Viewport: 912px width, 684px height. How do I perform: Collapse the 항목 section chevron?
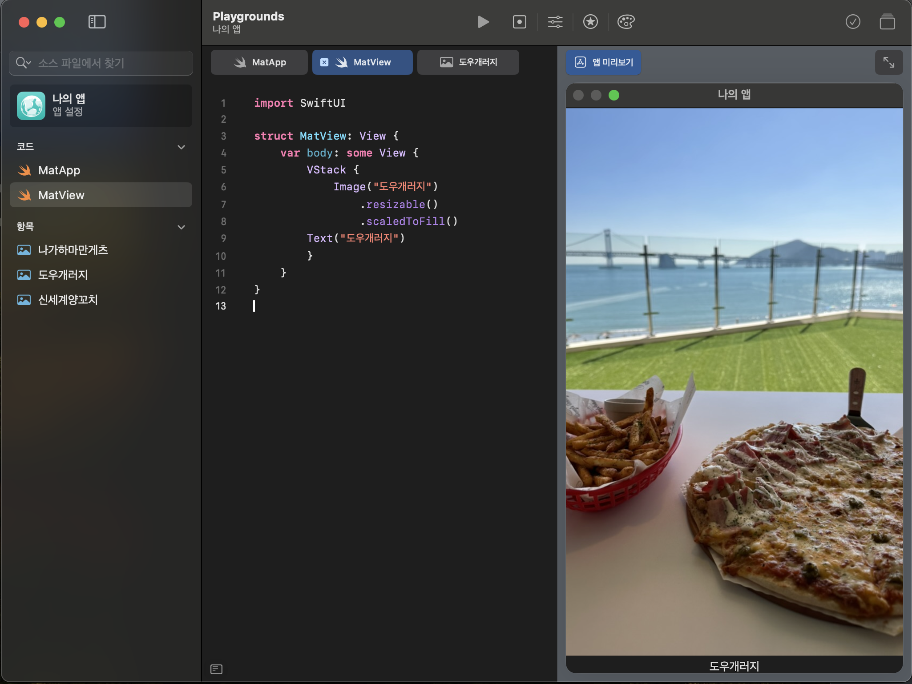point(181,227)
